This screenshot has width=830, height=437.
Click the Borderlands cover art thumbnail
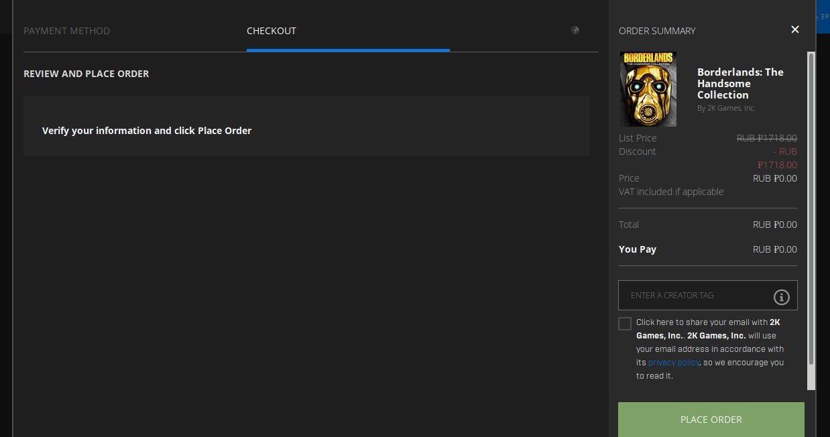tap(648, 89)
